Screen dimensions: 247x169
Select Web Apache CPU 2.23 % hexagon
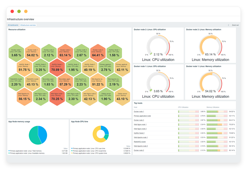pos(81,82)
